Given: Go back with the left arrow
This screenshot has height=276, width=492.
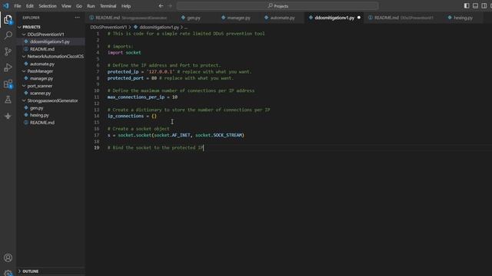Looking at the screenshot, I should (161, 5).
